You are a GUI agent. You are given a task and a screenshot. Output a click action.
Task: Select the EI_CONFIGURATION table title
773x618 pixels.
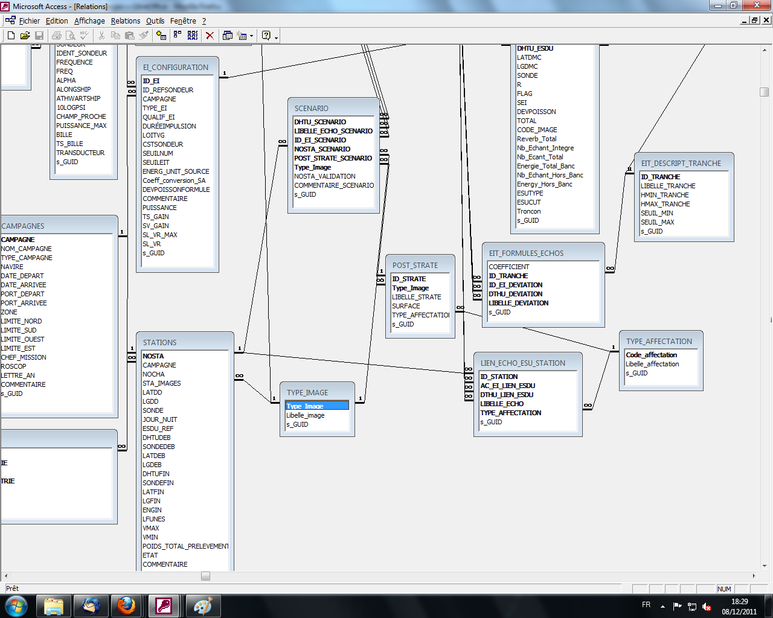click(176, 68)
